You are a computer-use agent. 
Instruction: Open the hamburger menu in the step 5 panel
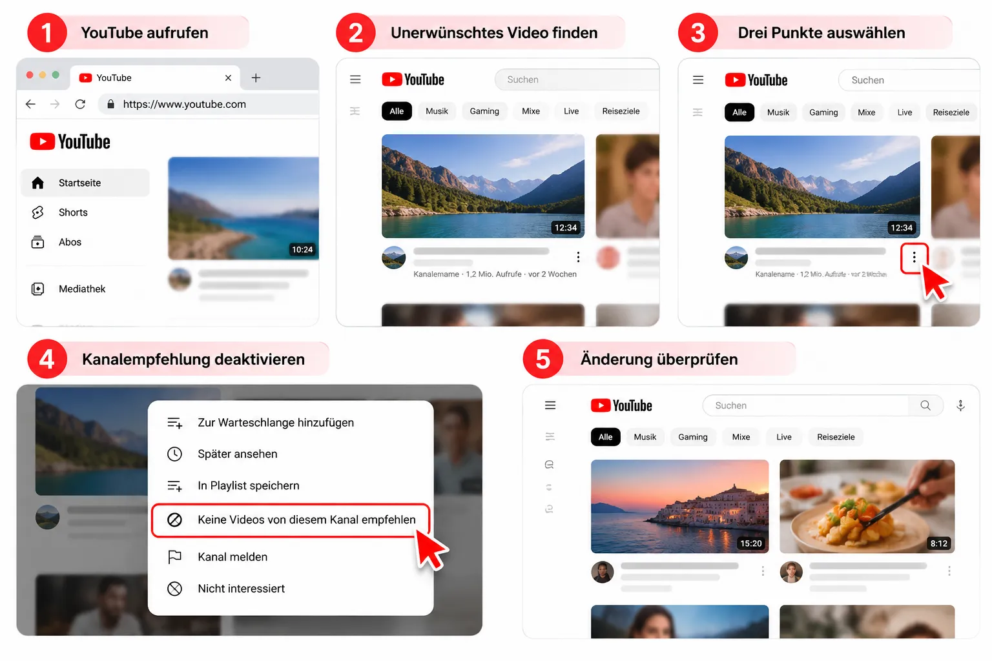click(x=550, y=405)
